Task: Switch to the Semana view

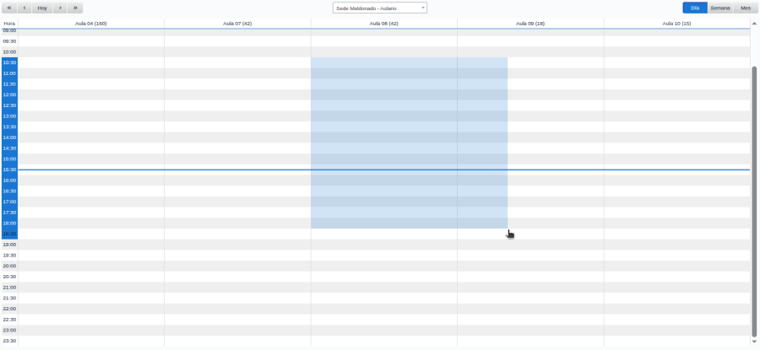Action: click(x=720, y=8)
